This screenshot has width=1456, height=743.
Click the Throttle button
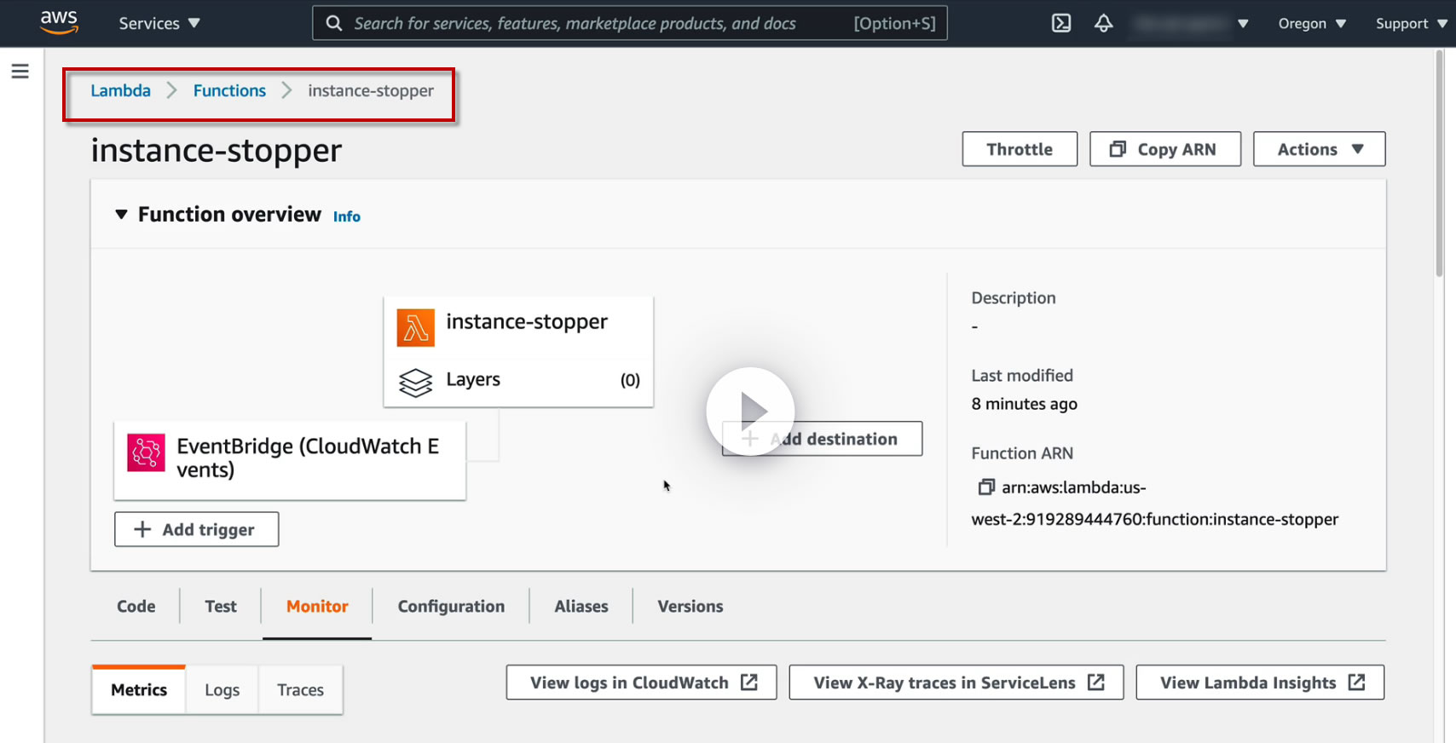click(x=1020, y=149)
